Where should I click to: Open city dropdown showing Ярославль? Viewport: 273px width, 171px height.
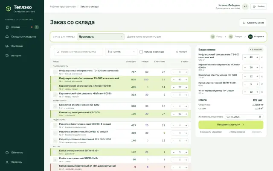coord(101,37)
